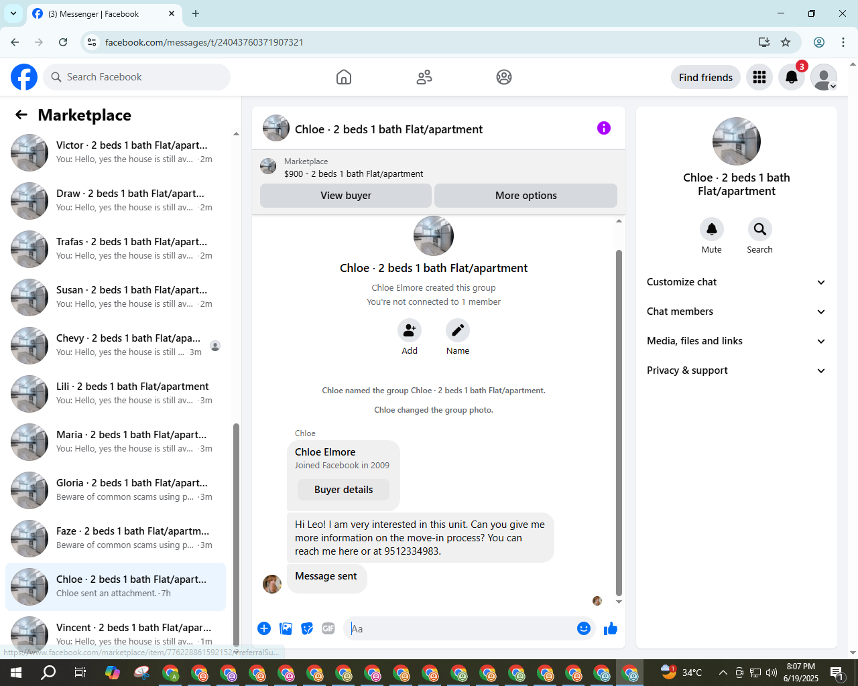
Task: Click the browser address bar URL
Action: click(x=204, y=42)
